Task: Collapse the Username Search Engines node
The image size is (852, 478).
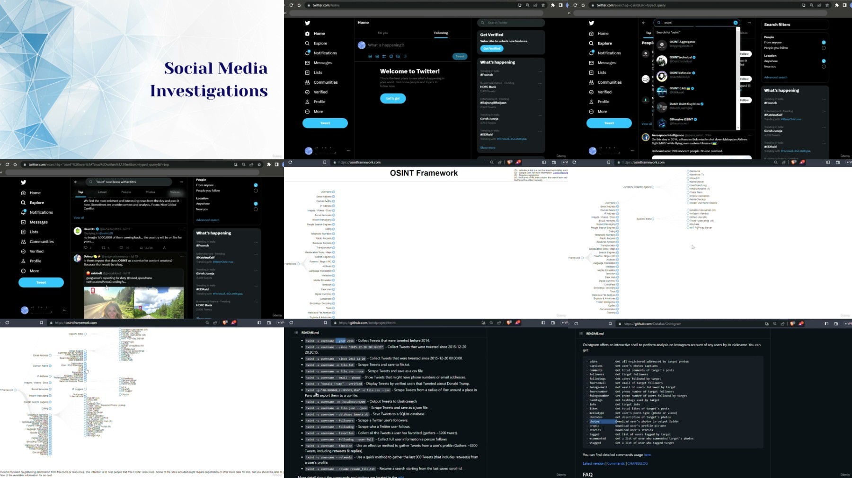Action: coord(653,187)
